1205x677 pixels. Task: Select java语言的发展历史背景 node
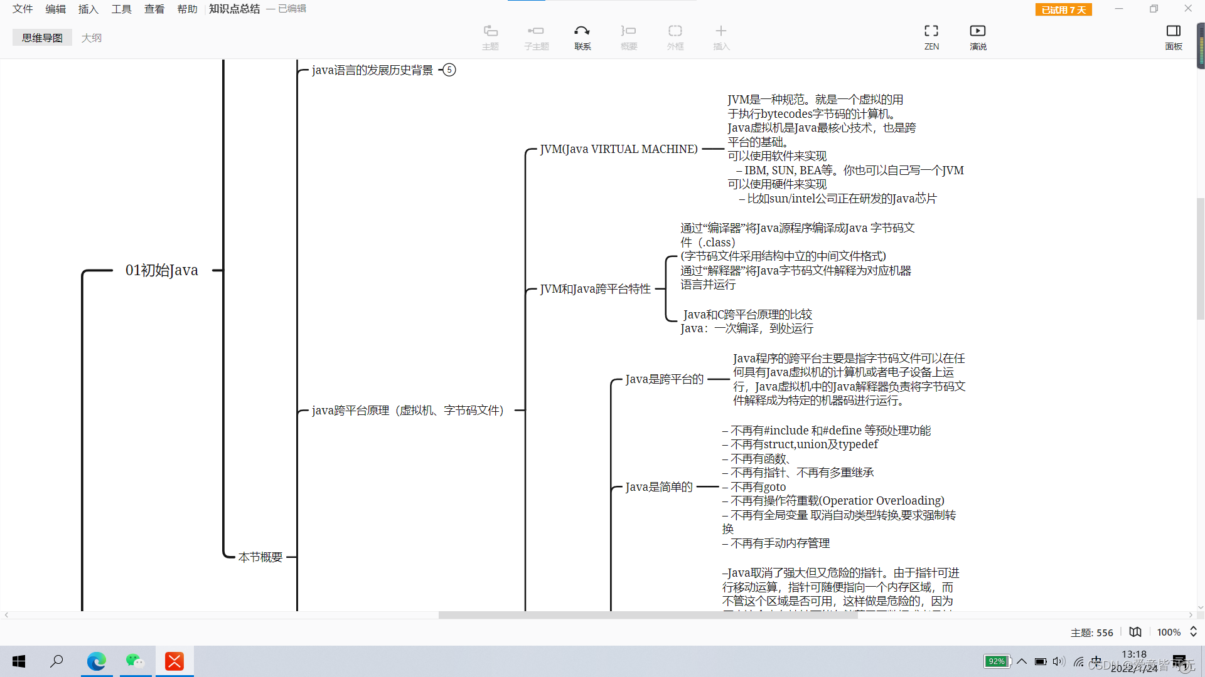click(372, 70)
